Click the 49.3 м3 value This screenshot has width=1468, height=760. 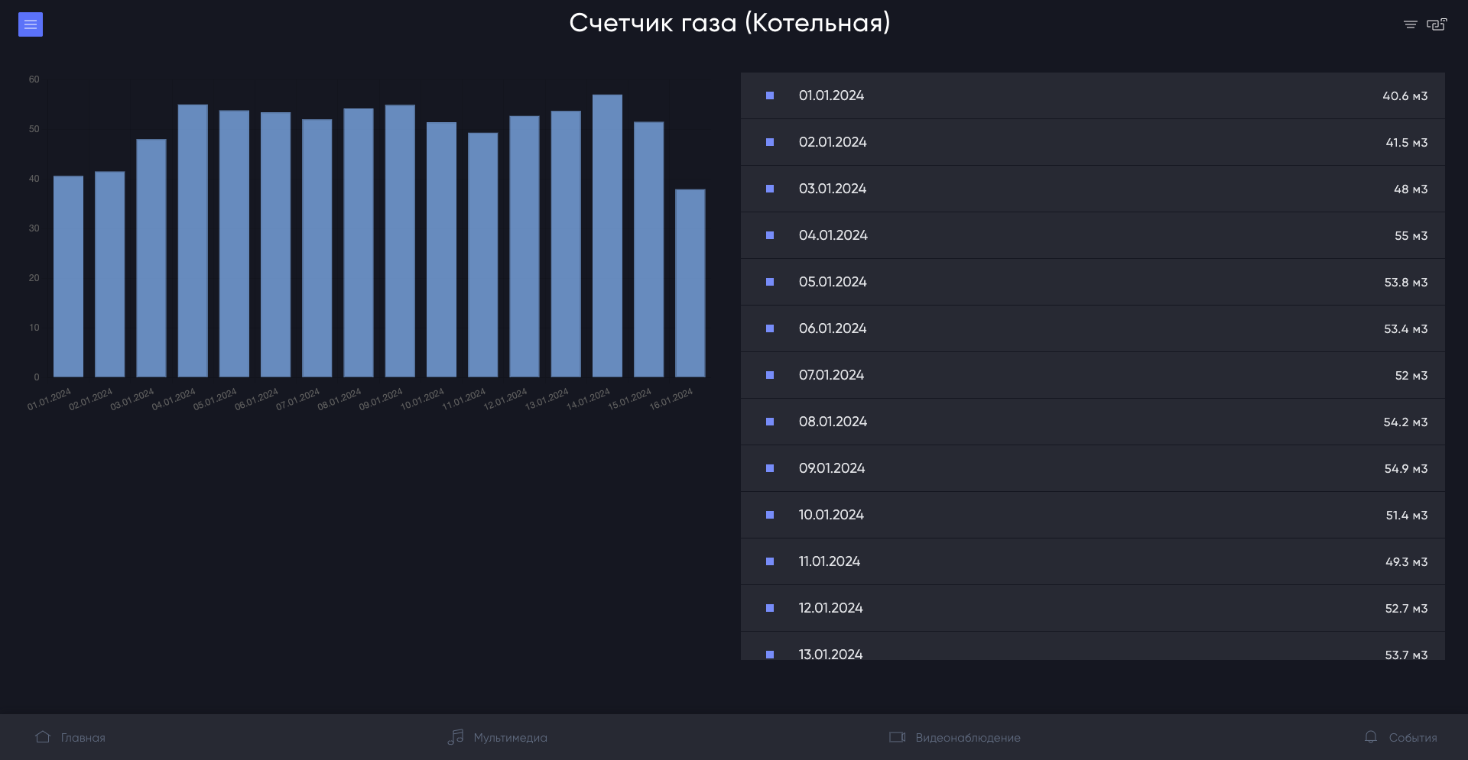click(1406, 562)
